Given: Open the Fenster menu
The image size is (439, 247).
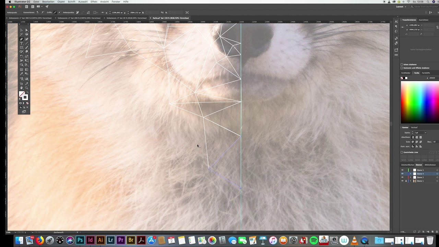Looking at the screenshot, I should point(116,2).
